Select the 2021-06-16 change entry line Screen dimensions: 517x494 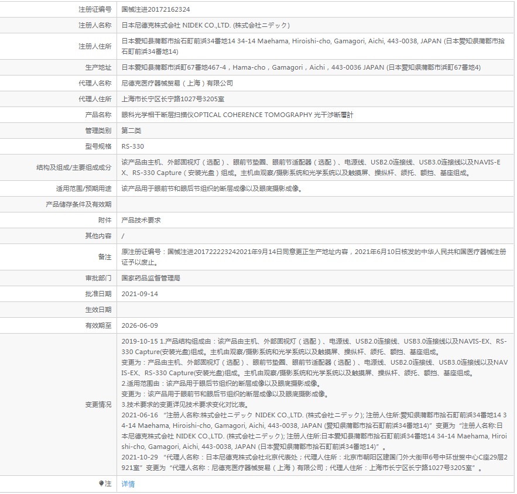pos(314,431)
